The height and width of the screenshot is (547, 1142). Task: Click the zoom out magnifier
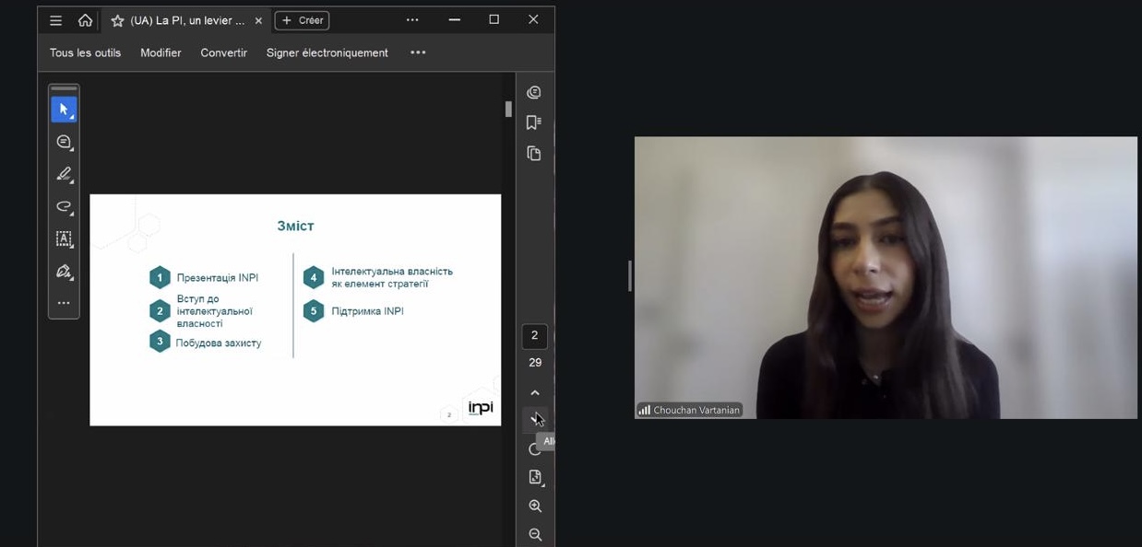535,534
